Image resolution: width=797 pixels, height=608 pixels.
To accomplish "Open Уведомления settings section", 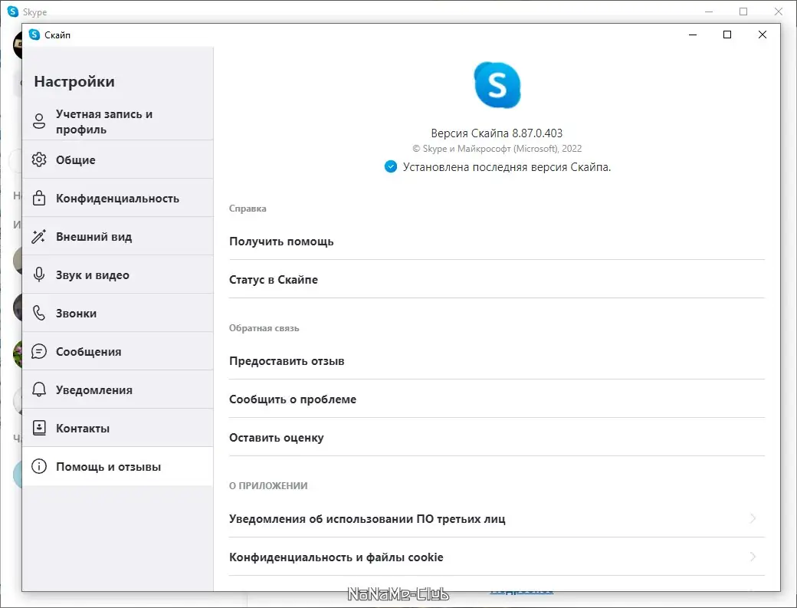I will pyautogui.click(x=118, y=390).
